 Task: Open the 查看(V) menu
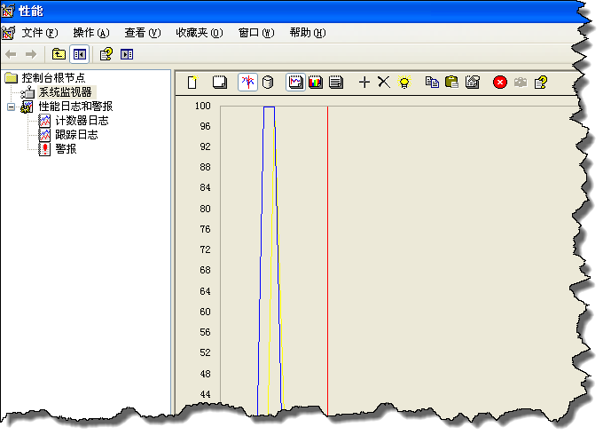coord(142,33)
